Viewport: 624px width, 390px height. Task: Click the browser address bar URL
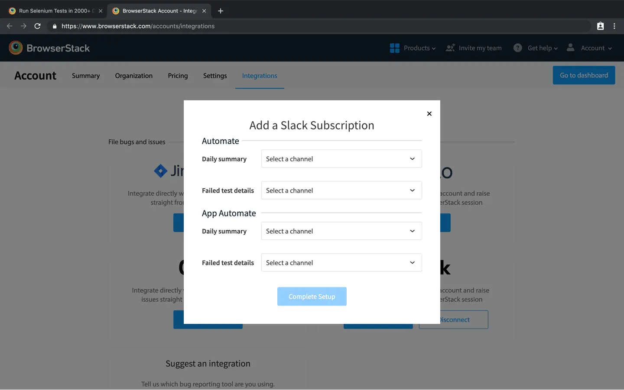point(138,26)
